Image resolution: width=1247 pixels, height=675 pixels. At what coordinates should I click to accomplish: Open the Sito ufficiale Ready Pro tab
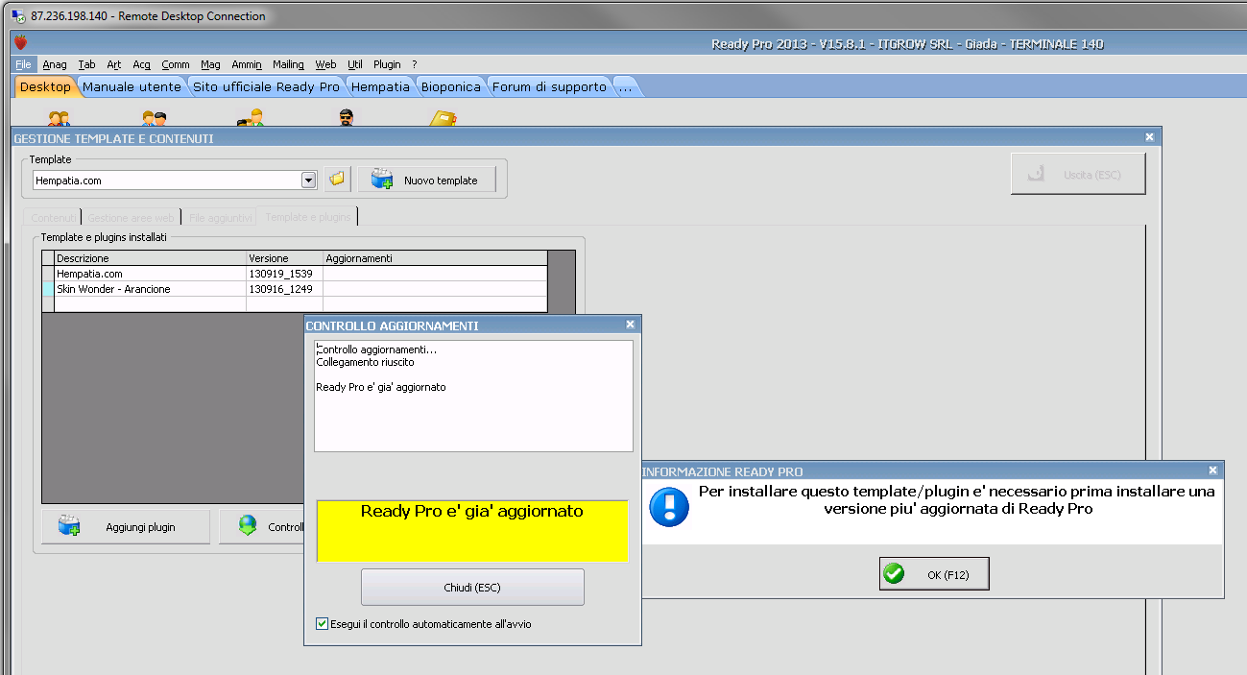(266, 86)
